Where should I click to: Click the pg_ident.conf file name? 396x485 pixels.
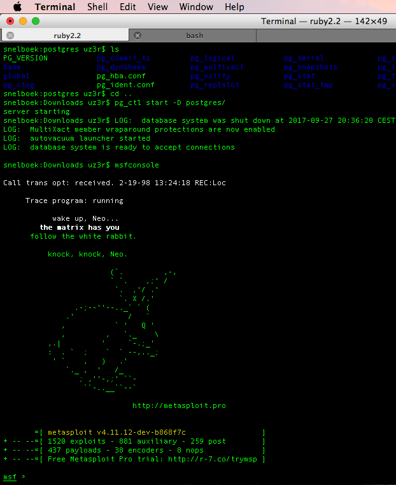point(125,85)
